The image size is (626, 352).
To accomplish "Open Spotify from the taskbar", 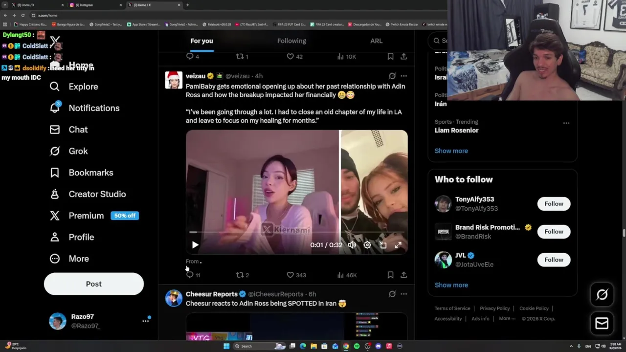I will coord(357,346).
